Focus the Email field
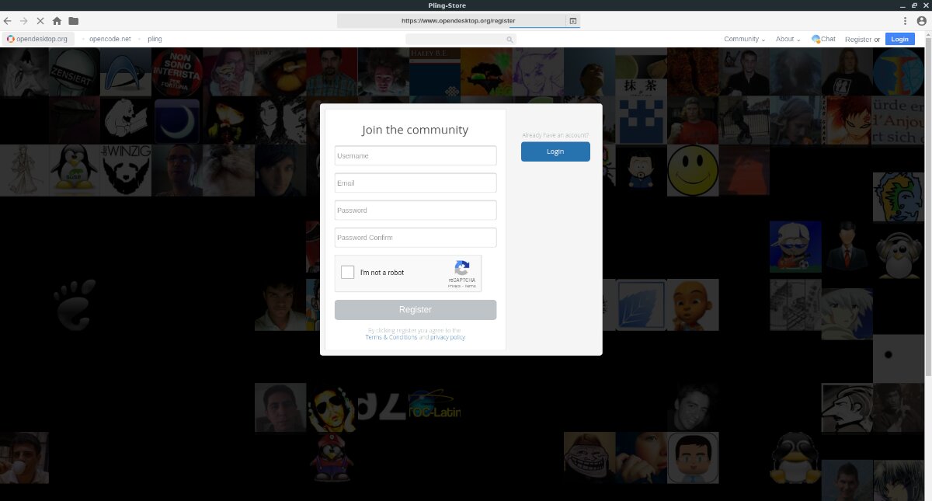This screenshot has width=932, height=501. (416, 183)
